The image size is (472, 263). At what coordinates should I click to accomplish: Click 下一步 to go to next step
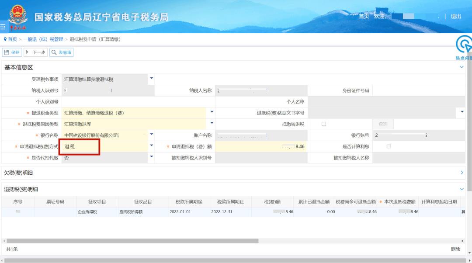point(36,52)
